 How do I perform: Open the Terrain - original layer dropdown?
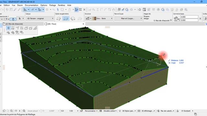(x=40, y=19)
